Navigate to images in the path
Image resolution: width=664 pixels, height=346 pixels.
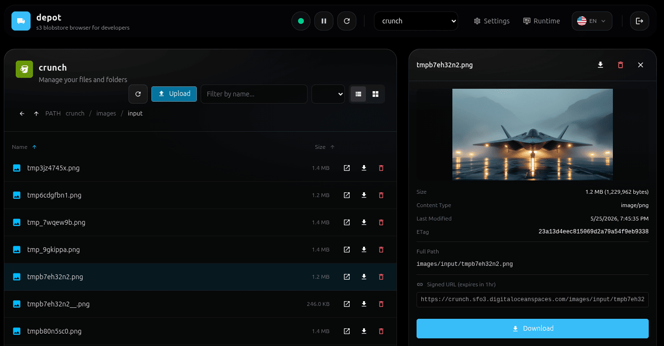(x=106, y=114)
